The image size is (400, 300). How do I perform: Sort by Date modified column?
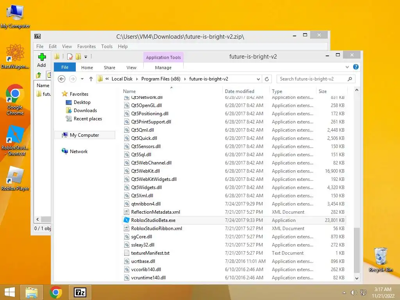coord(239,91)
